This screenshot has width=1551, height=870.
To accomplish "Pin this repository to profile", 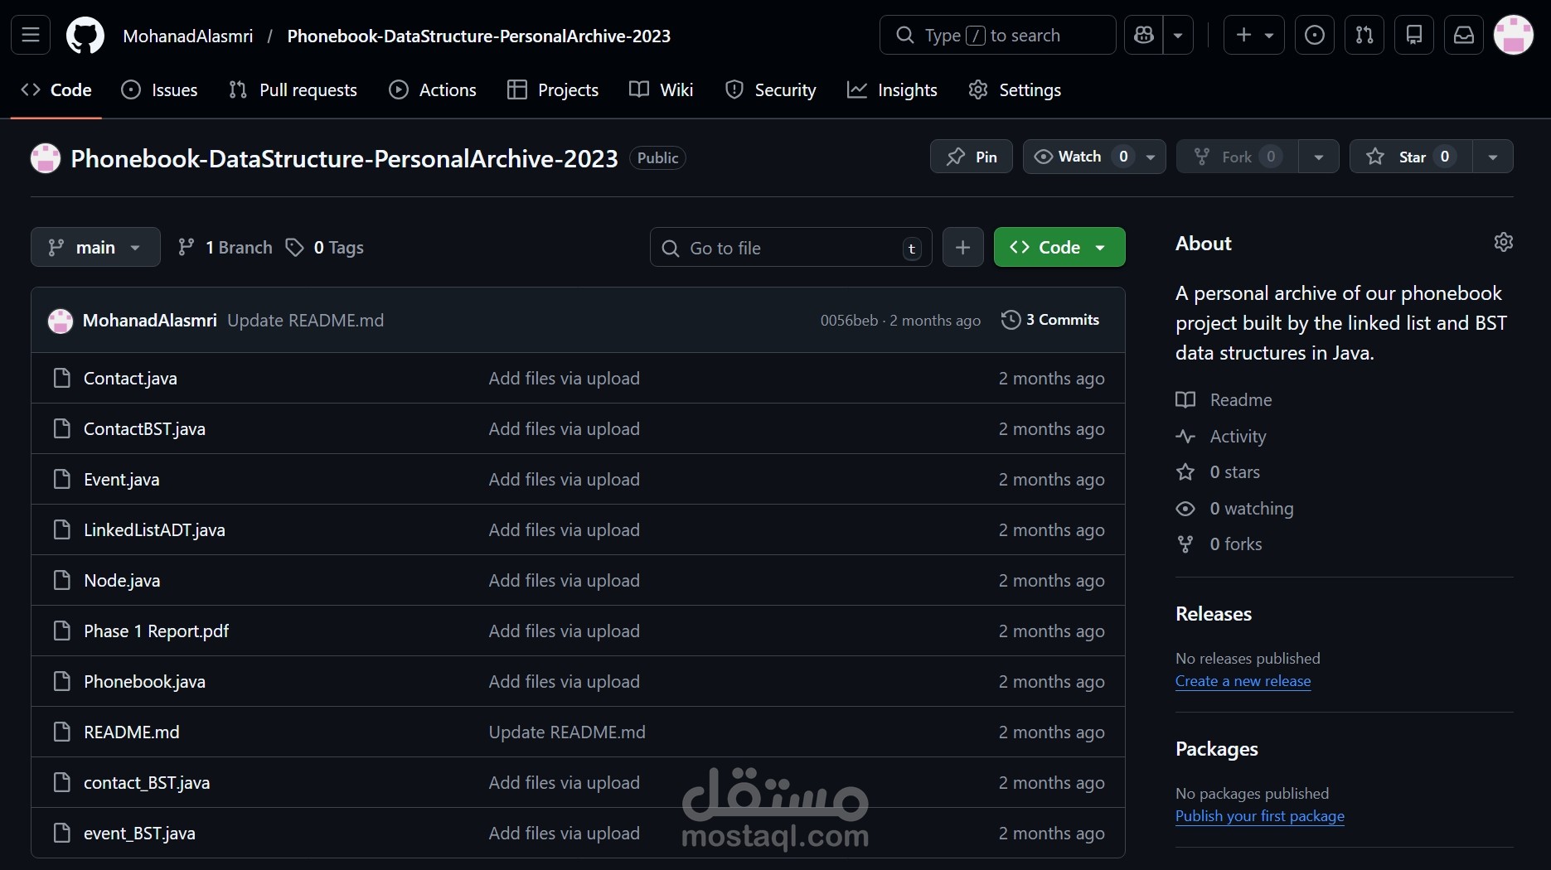I will click(972, 157).
